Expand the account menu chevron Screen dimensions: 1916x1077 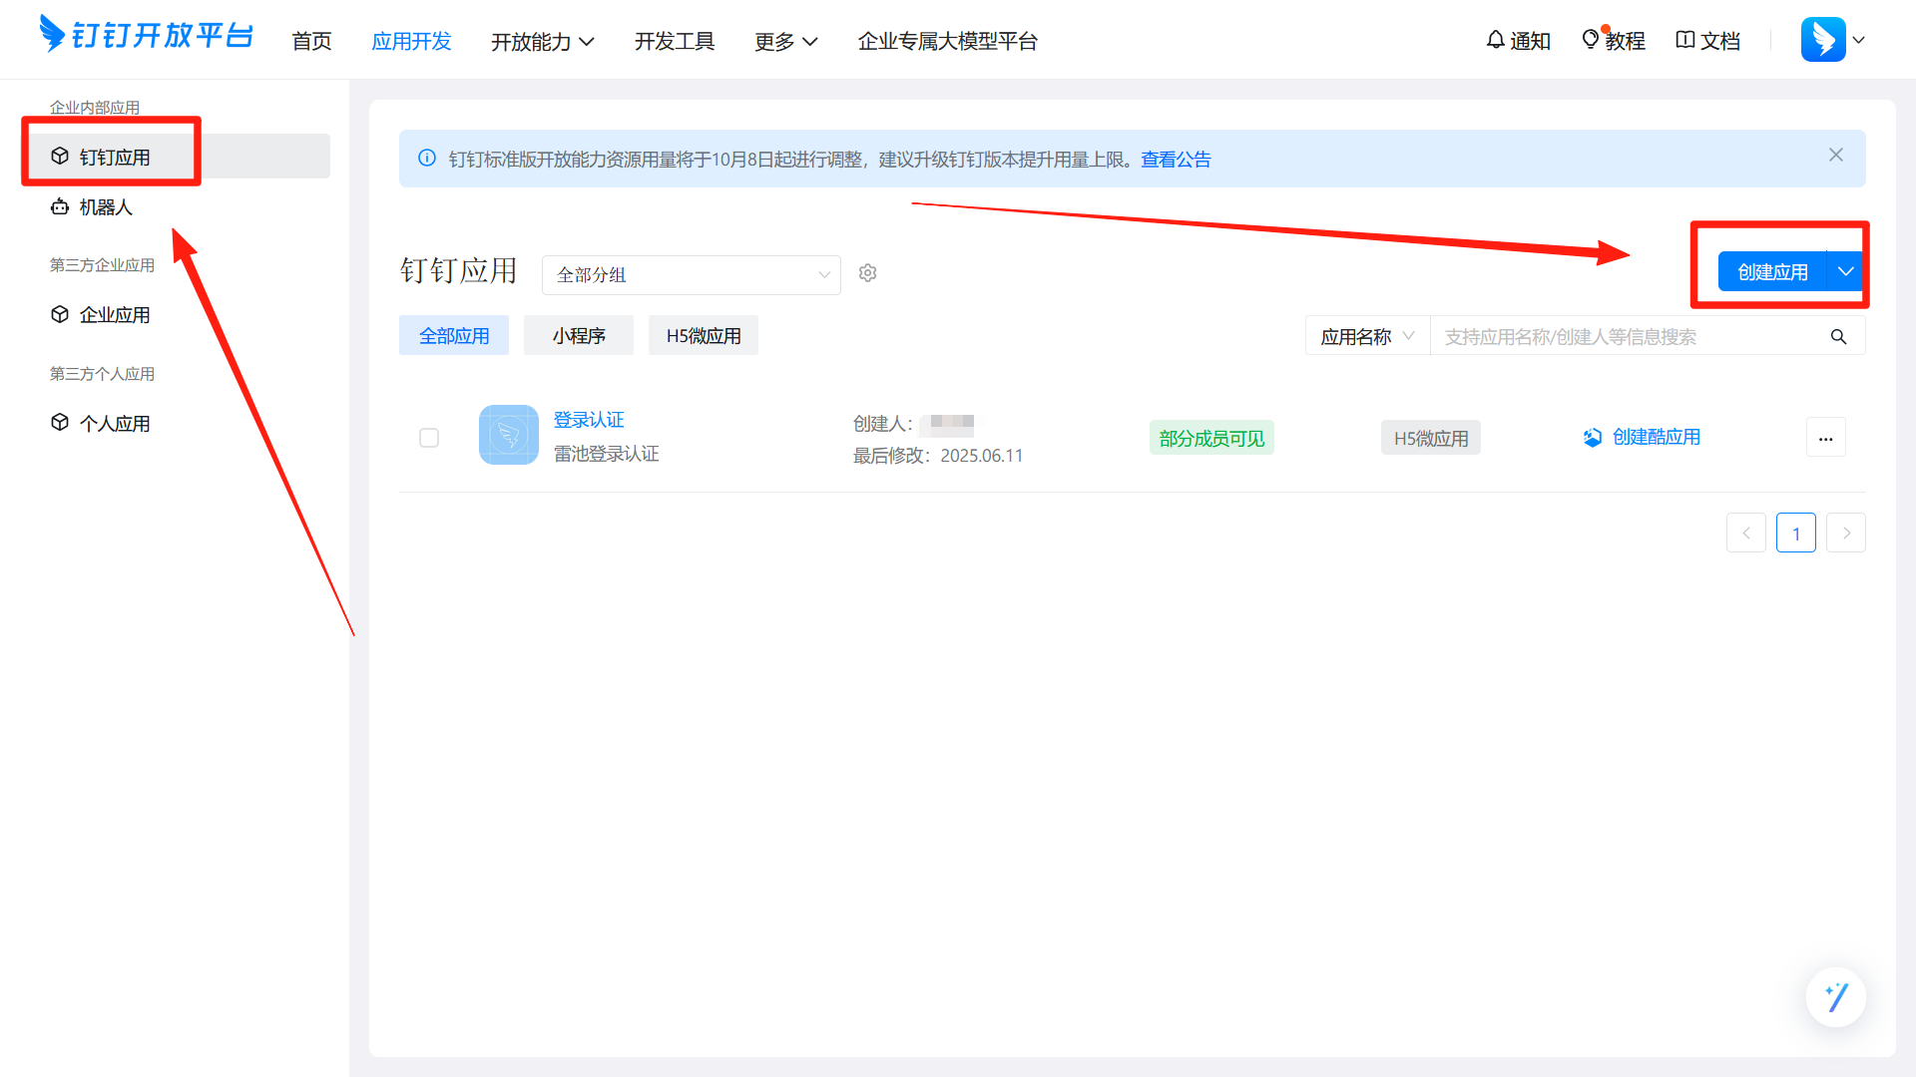click(1859, 41)
